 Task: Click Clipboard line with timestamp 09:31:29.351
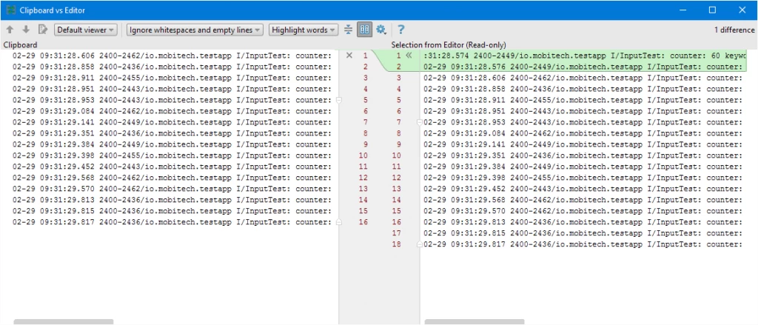coord(172,133)
